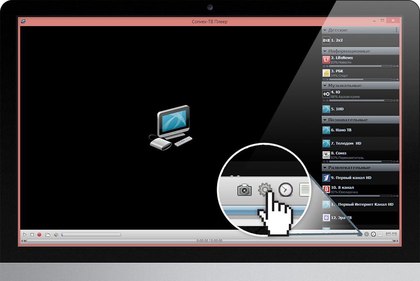
Task: Open the three-dot menu in channel panel
Action: point(396,30)
